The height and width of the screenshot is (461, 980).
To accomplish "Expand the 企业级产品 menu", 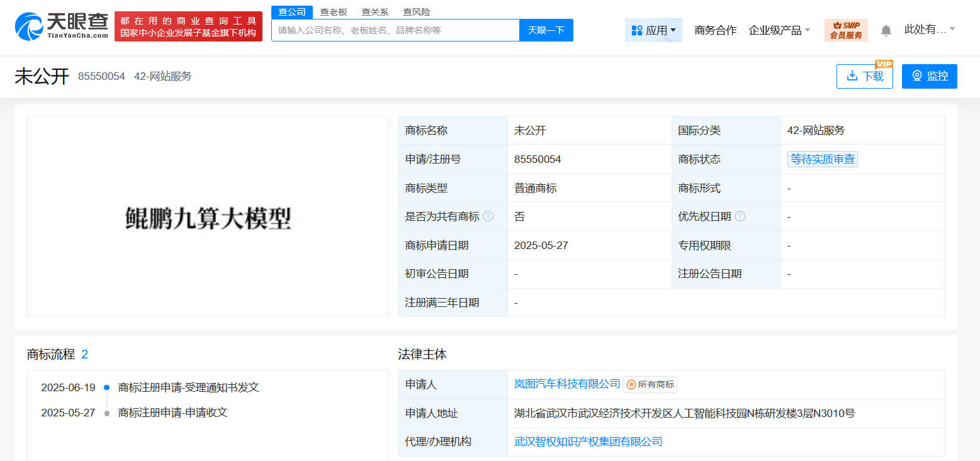I will coord(779,30).
